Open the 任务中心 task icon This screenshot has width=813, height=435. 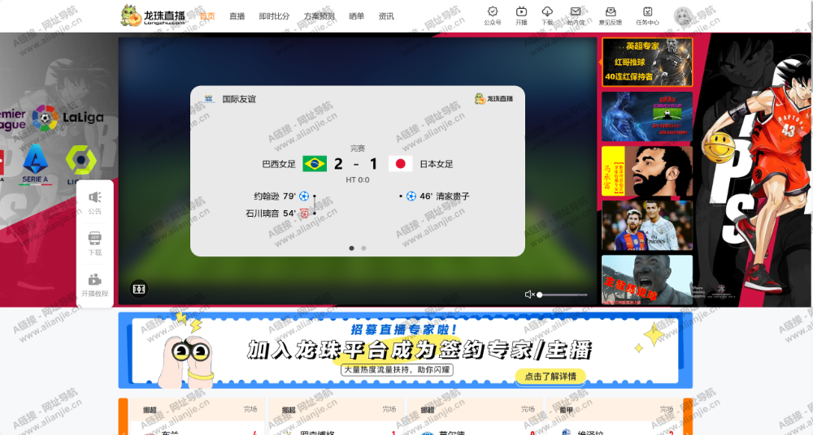pos(648,12)
